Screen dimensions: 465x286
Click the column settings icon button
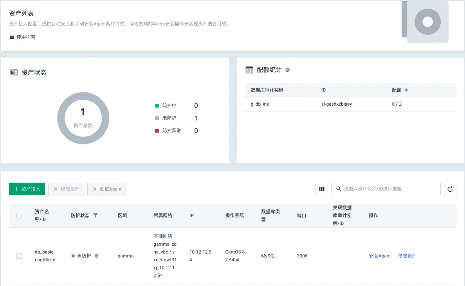tap(322, 189)
